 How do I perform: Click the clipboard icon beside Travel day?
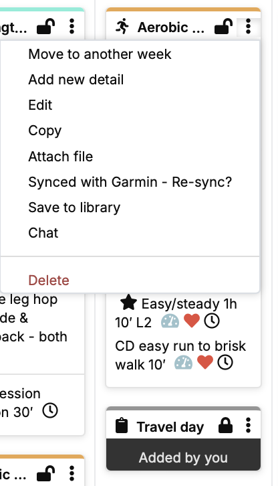coord(122,426)
